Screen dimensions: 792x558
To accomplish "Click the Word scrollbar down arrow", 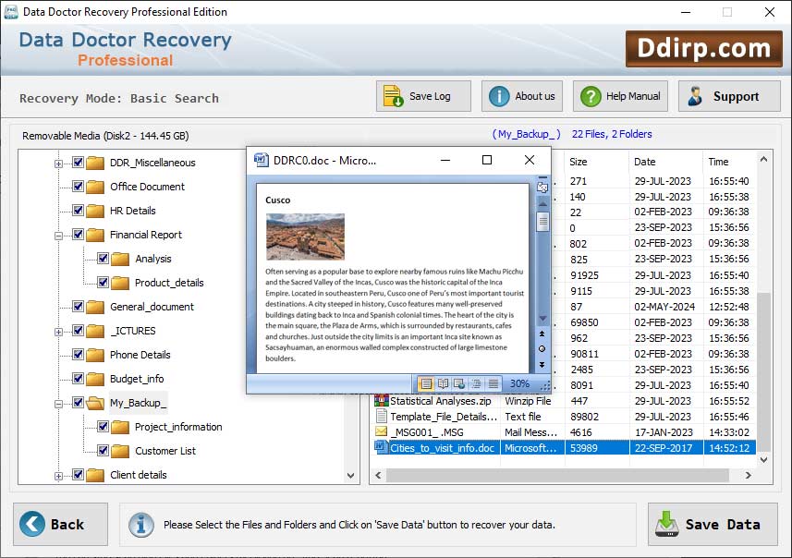I will tap(543, 319).
